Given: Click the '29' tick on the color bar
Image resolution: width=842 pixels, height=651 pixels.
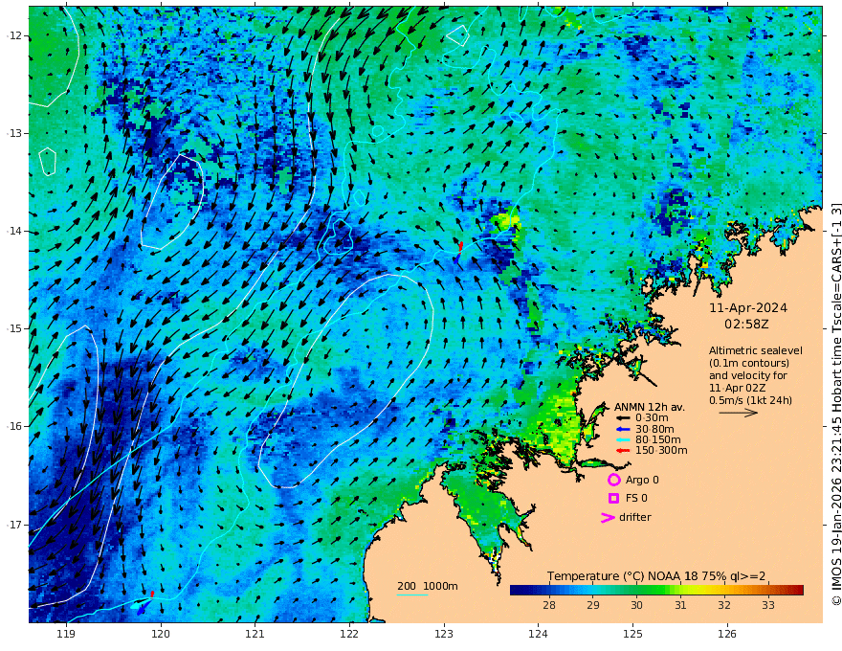Looking at the screenshot, I should point(593,605).
